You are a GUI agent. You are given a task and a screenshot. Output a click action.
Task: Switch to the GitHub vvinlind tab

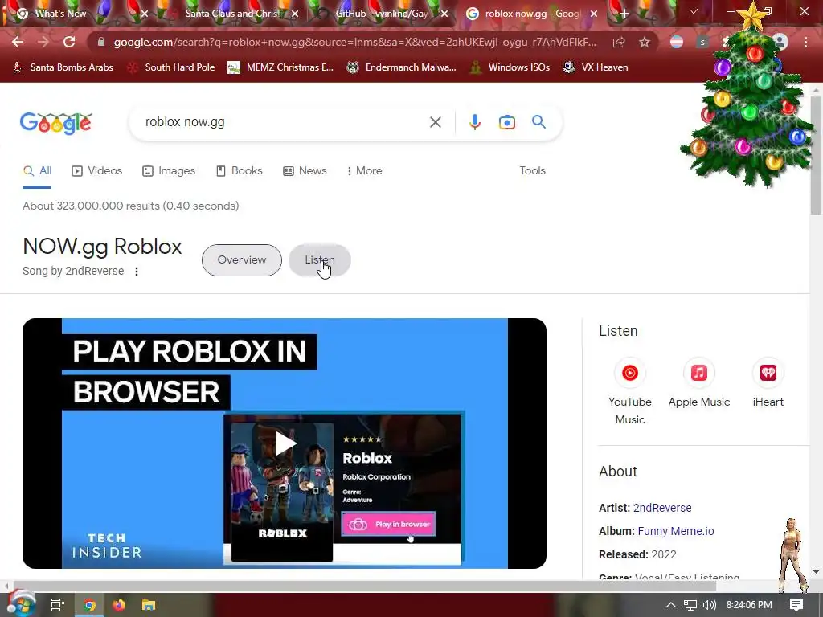pos(382,14)
